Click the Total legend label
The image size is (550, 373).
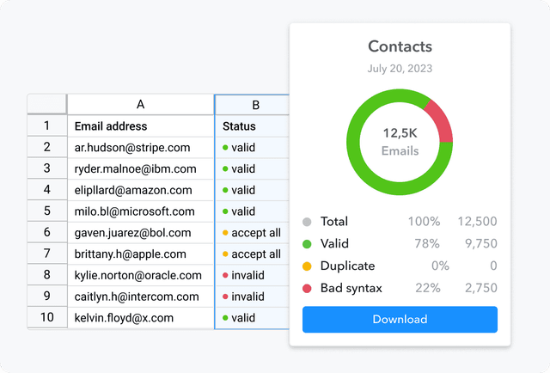[334, 222]
